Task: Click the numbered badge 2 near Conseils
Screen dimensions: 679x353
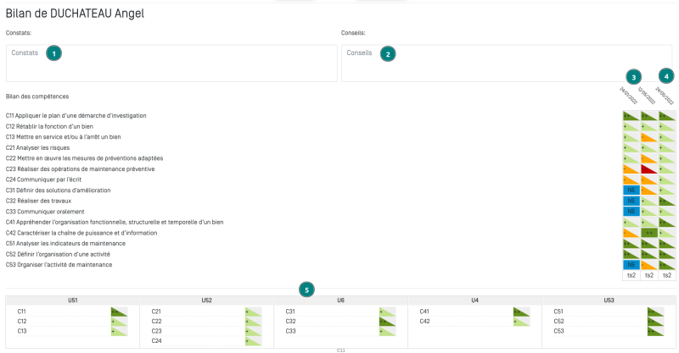Action: (x=388, y=53)
